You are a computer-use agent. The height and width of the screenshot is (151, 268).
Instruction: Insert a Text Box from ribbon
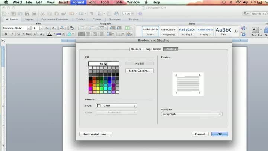[x=256, y=32]
